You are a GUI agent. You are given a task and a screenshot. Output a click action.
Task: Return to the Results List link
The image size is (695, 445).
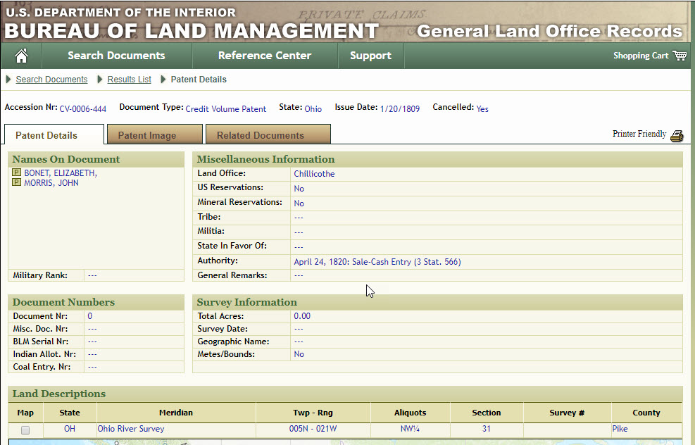[x=129, y=80]
